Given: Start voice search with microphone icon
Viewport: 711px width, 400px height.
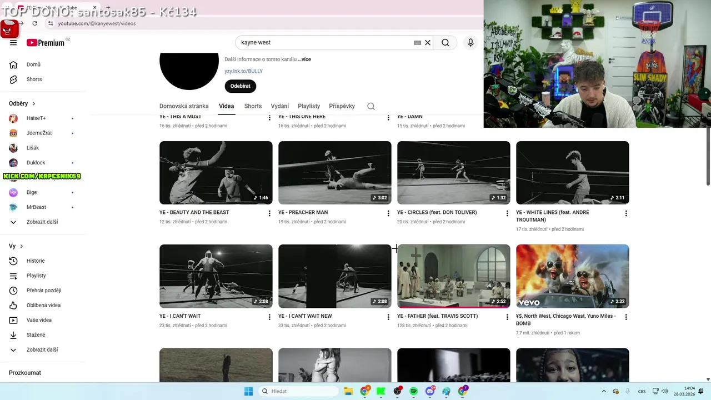Looking at the screenshot, I should (x=470, y=42).
